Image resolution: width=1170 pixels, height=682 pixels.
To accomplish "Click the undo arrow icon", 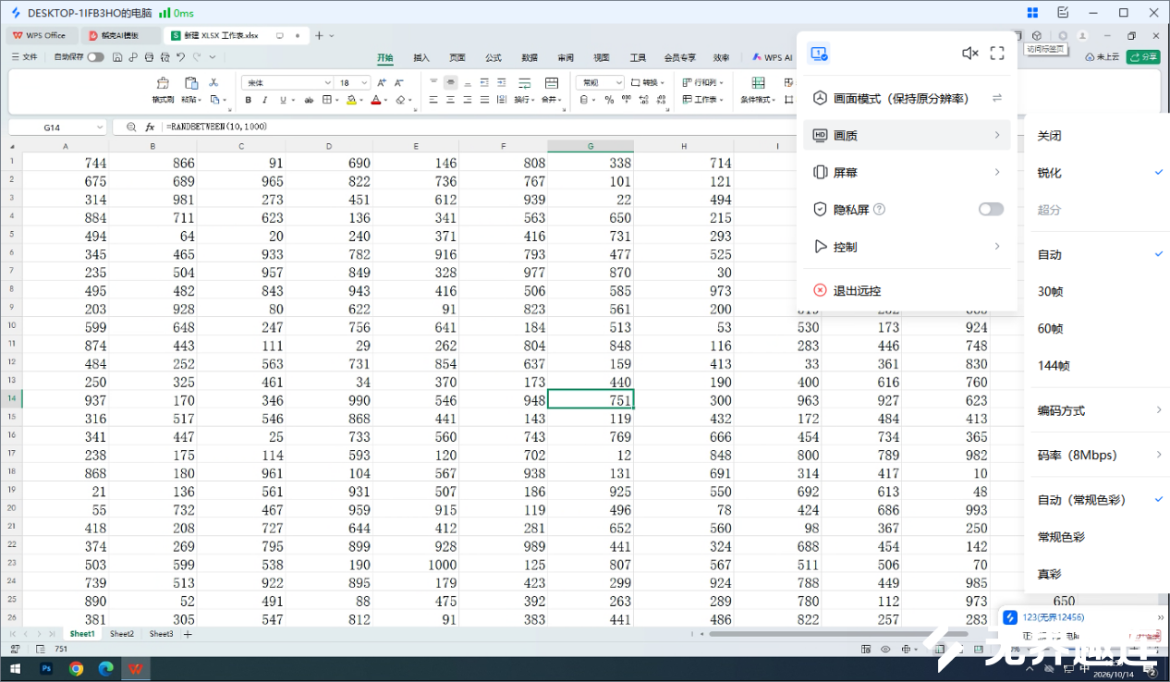I will 180,57.
